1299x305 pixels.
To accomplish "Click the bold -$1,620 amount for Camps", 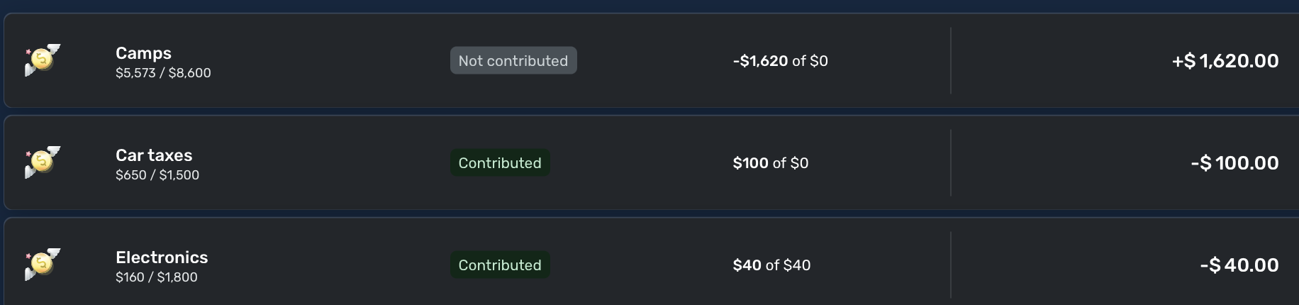I will tap(760, 61).
